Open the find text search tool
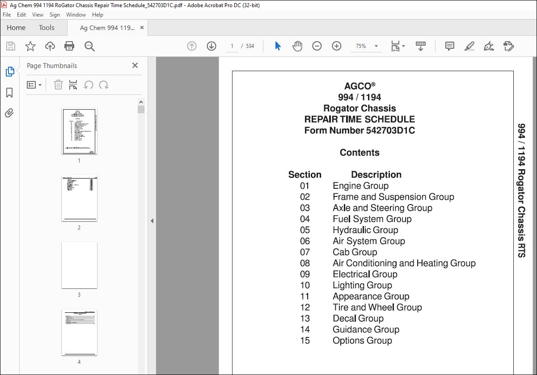 click(x=89, y=46)
